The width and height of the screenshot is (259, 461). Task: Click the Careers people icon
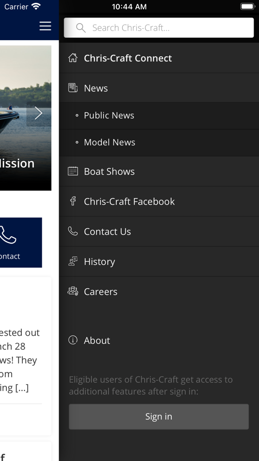pyautogui.click(x=73, y=291)
